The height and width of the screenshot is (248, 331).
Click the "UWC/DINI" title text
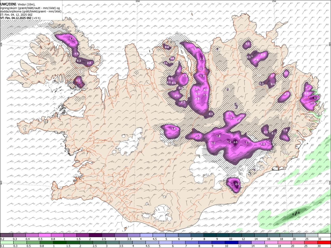8,4
